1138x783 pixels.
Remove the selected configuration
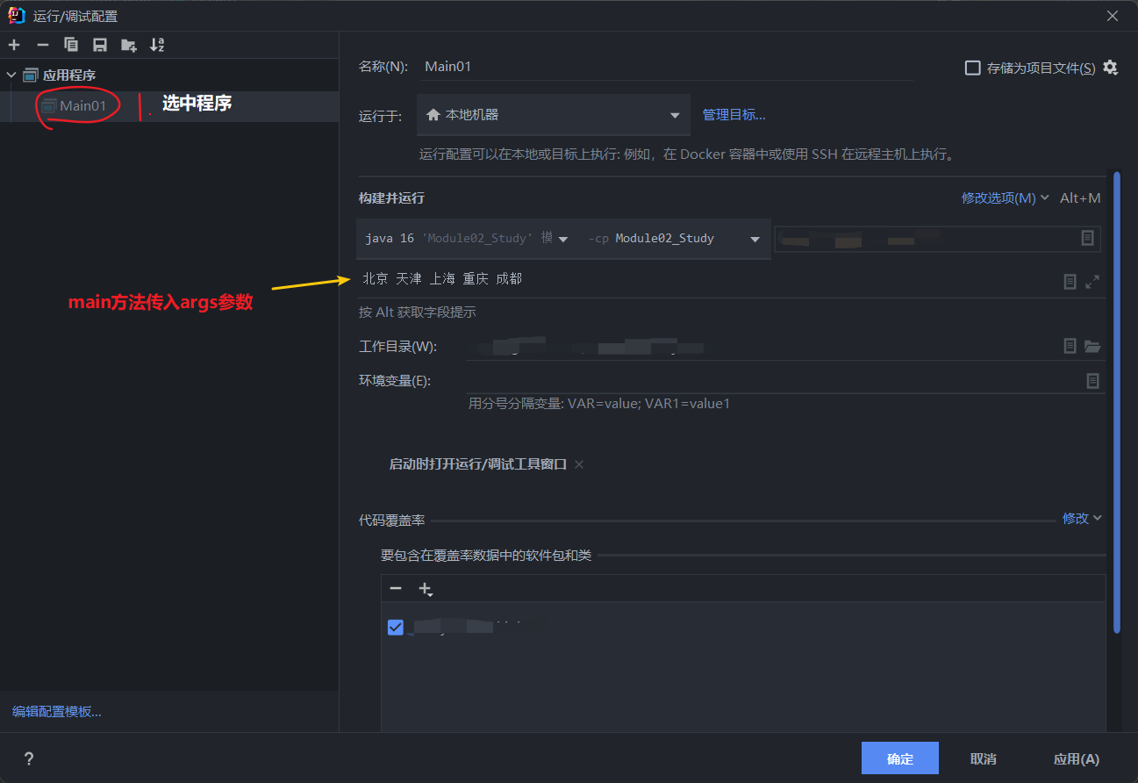tap(42, 45)
